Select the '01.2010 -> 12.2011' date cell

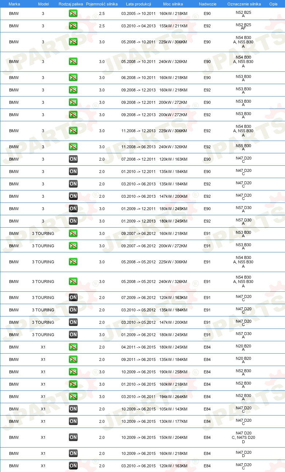[138, 172]
